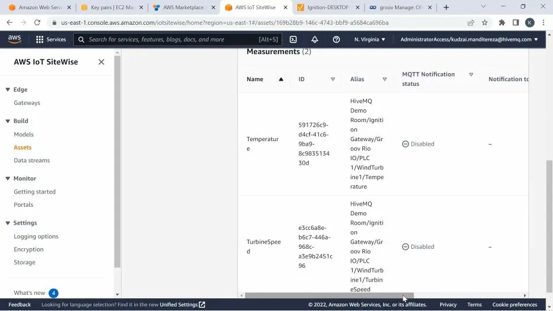This screenshot has height=311, width=553.
Task: Open Assets in the sidebar
Action: coord(22,147)
